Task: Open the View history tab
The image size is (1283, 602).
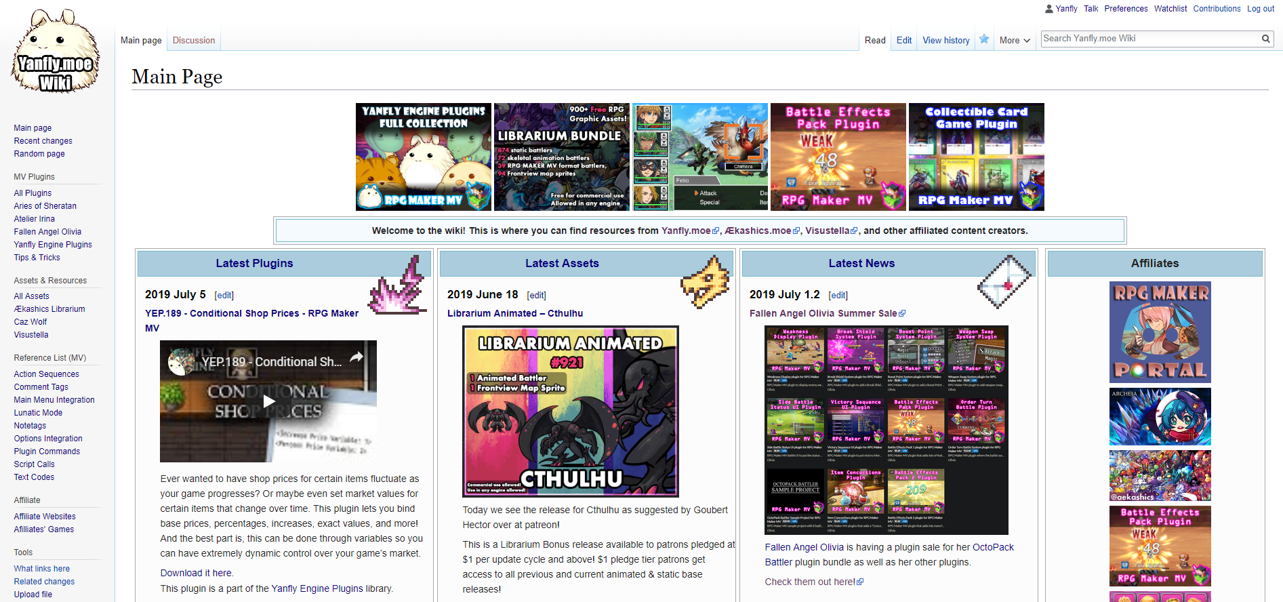Action: (946, 41)
